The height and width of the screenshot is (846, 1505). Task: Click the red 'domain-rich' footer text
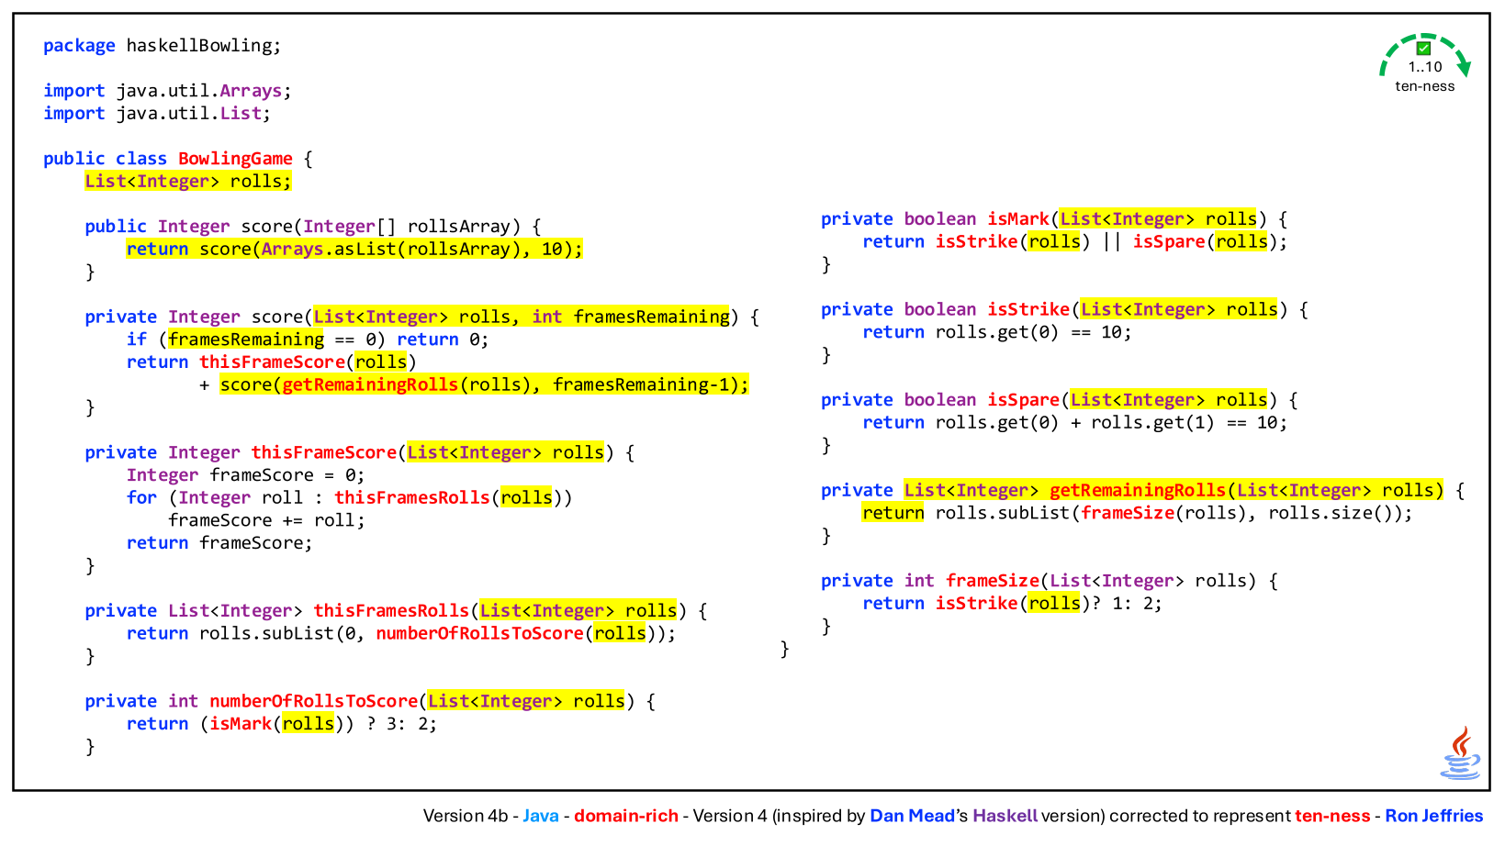(626, 816)
